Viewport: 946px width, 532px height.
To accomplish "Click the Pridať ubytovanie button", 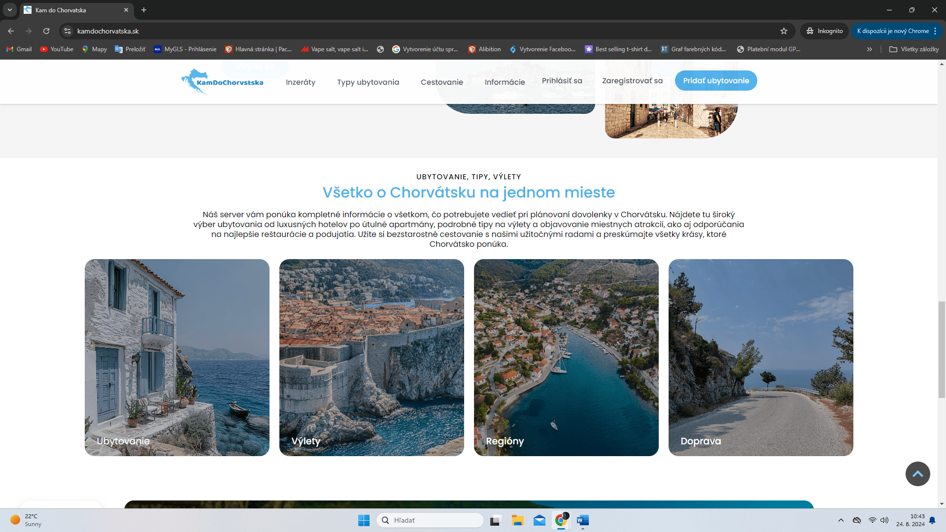I will [716, 81].
